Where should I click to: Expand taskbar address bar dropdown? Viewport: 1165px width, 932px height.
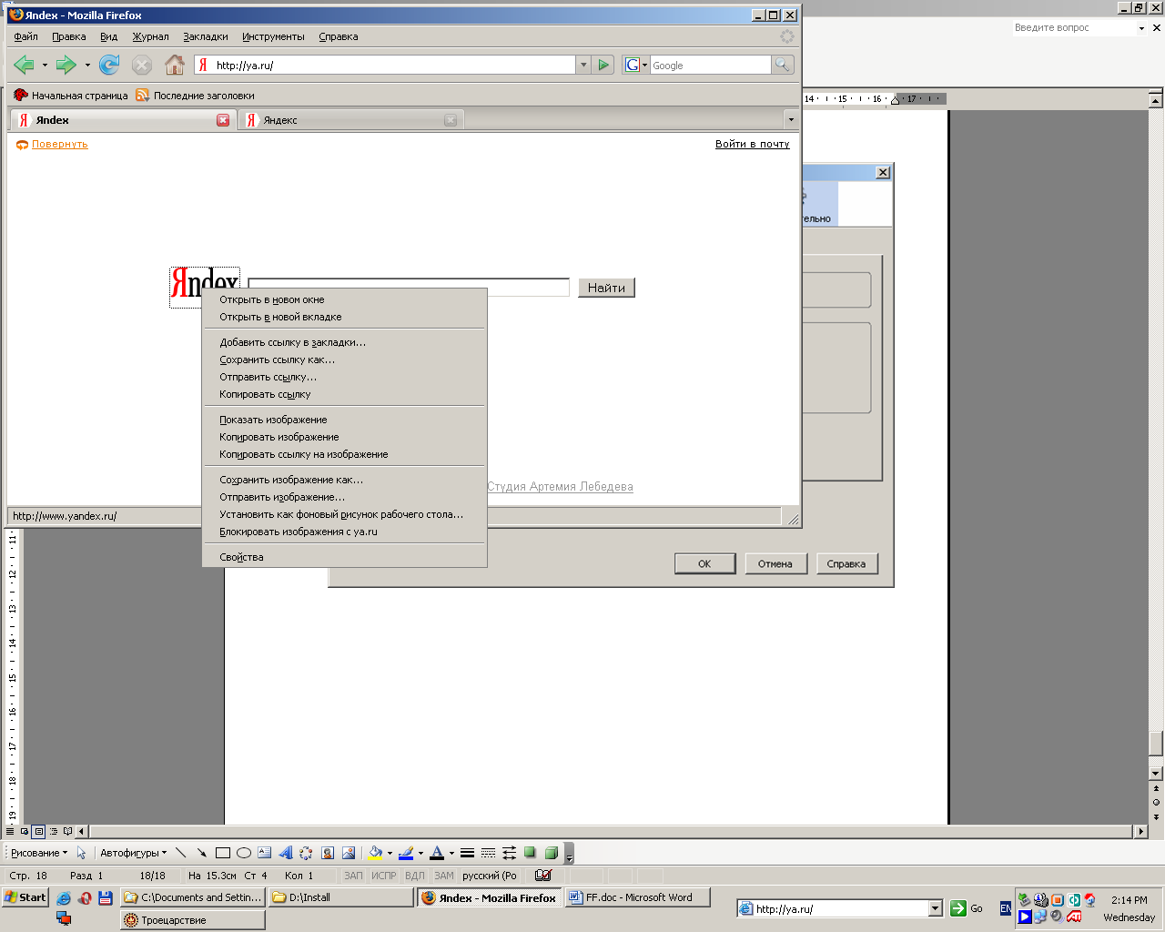coord(935,908)
